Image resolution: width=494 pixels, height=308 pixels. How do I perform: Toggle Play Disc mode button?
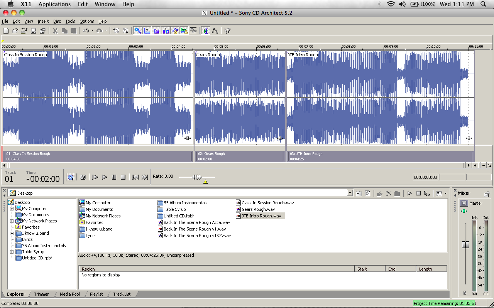(71, 177)
